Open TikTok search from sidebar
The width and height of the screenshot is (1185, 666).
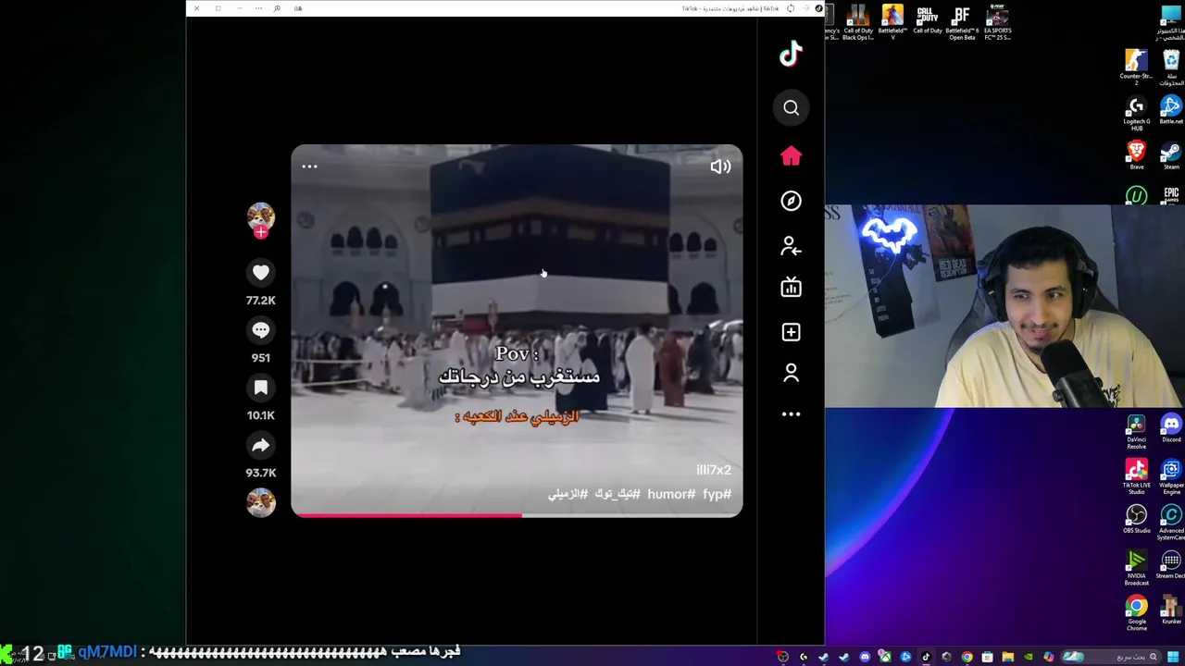tap(791, 108)
